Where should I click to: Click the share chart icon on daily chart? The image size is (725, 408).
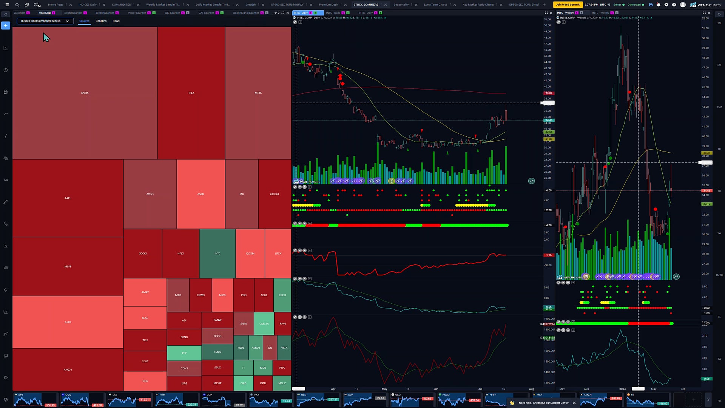[531, 181]
